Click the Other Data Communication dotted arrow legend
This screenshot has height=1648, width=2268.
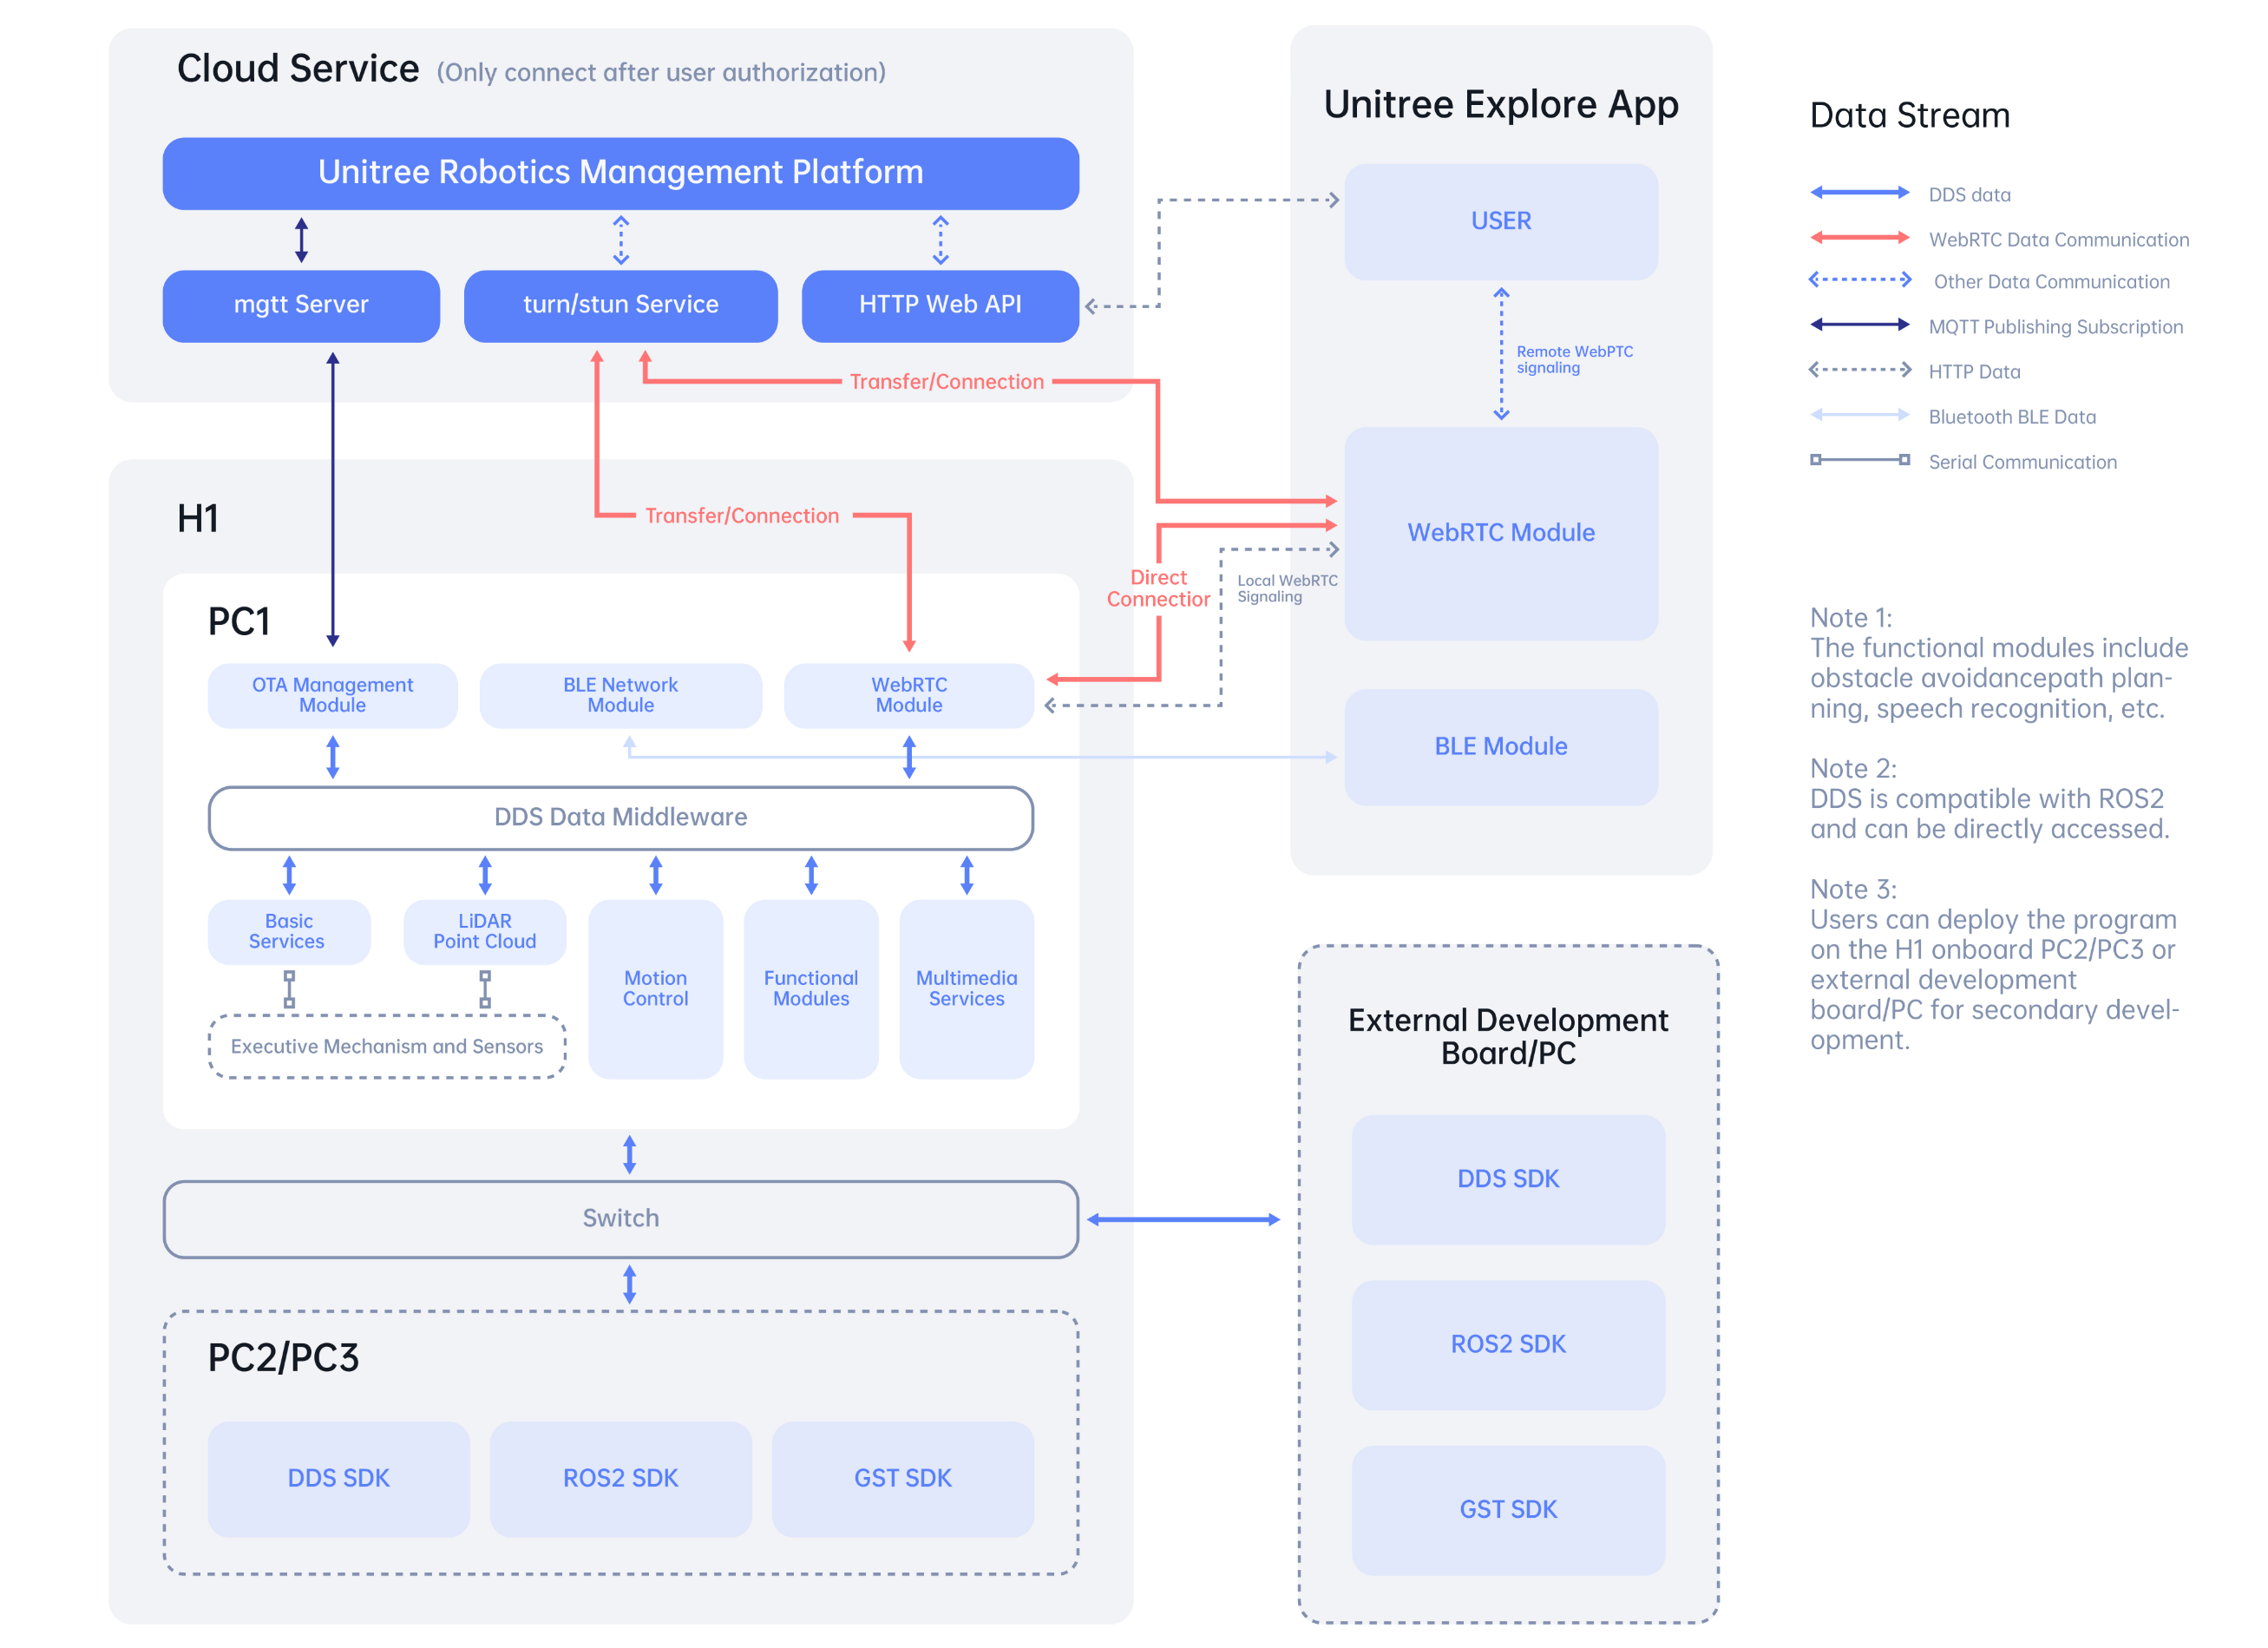[x=1859, y=280]
